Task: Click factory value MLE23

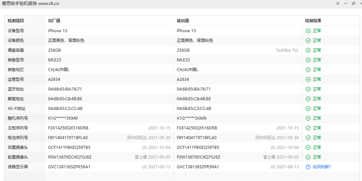Action: [54, 60]
